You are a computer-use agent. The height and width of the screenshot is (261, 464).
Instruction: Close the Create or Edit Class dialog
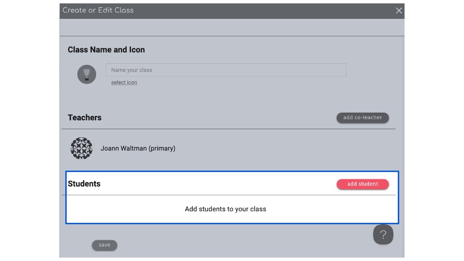pyautogui.click(x=399, y=11)
